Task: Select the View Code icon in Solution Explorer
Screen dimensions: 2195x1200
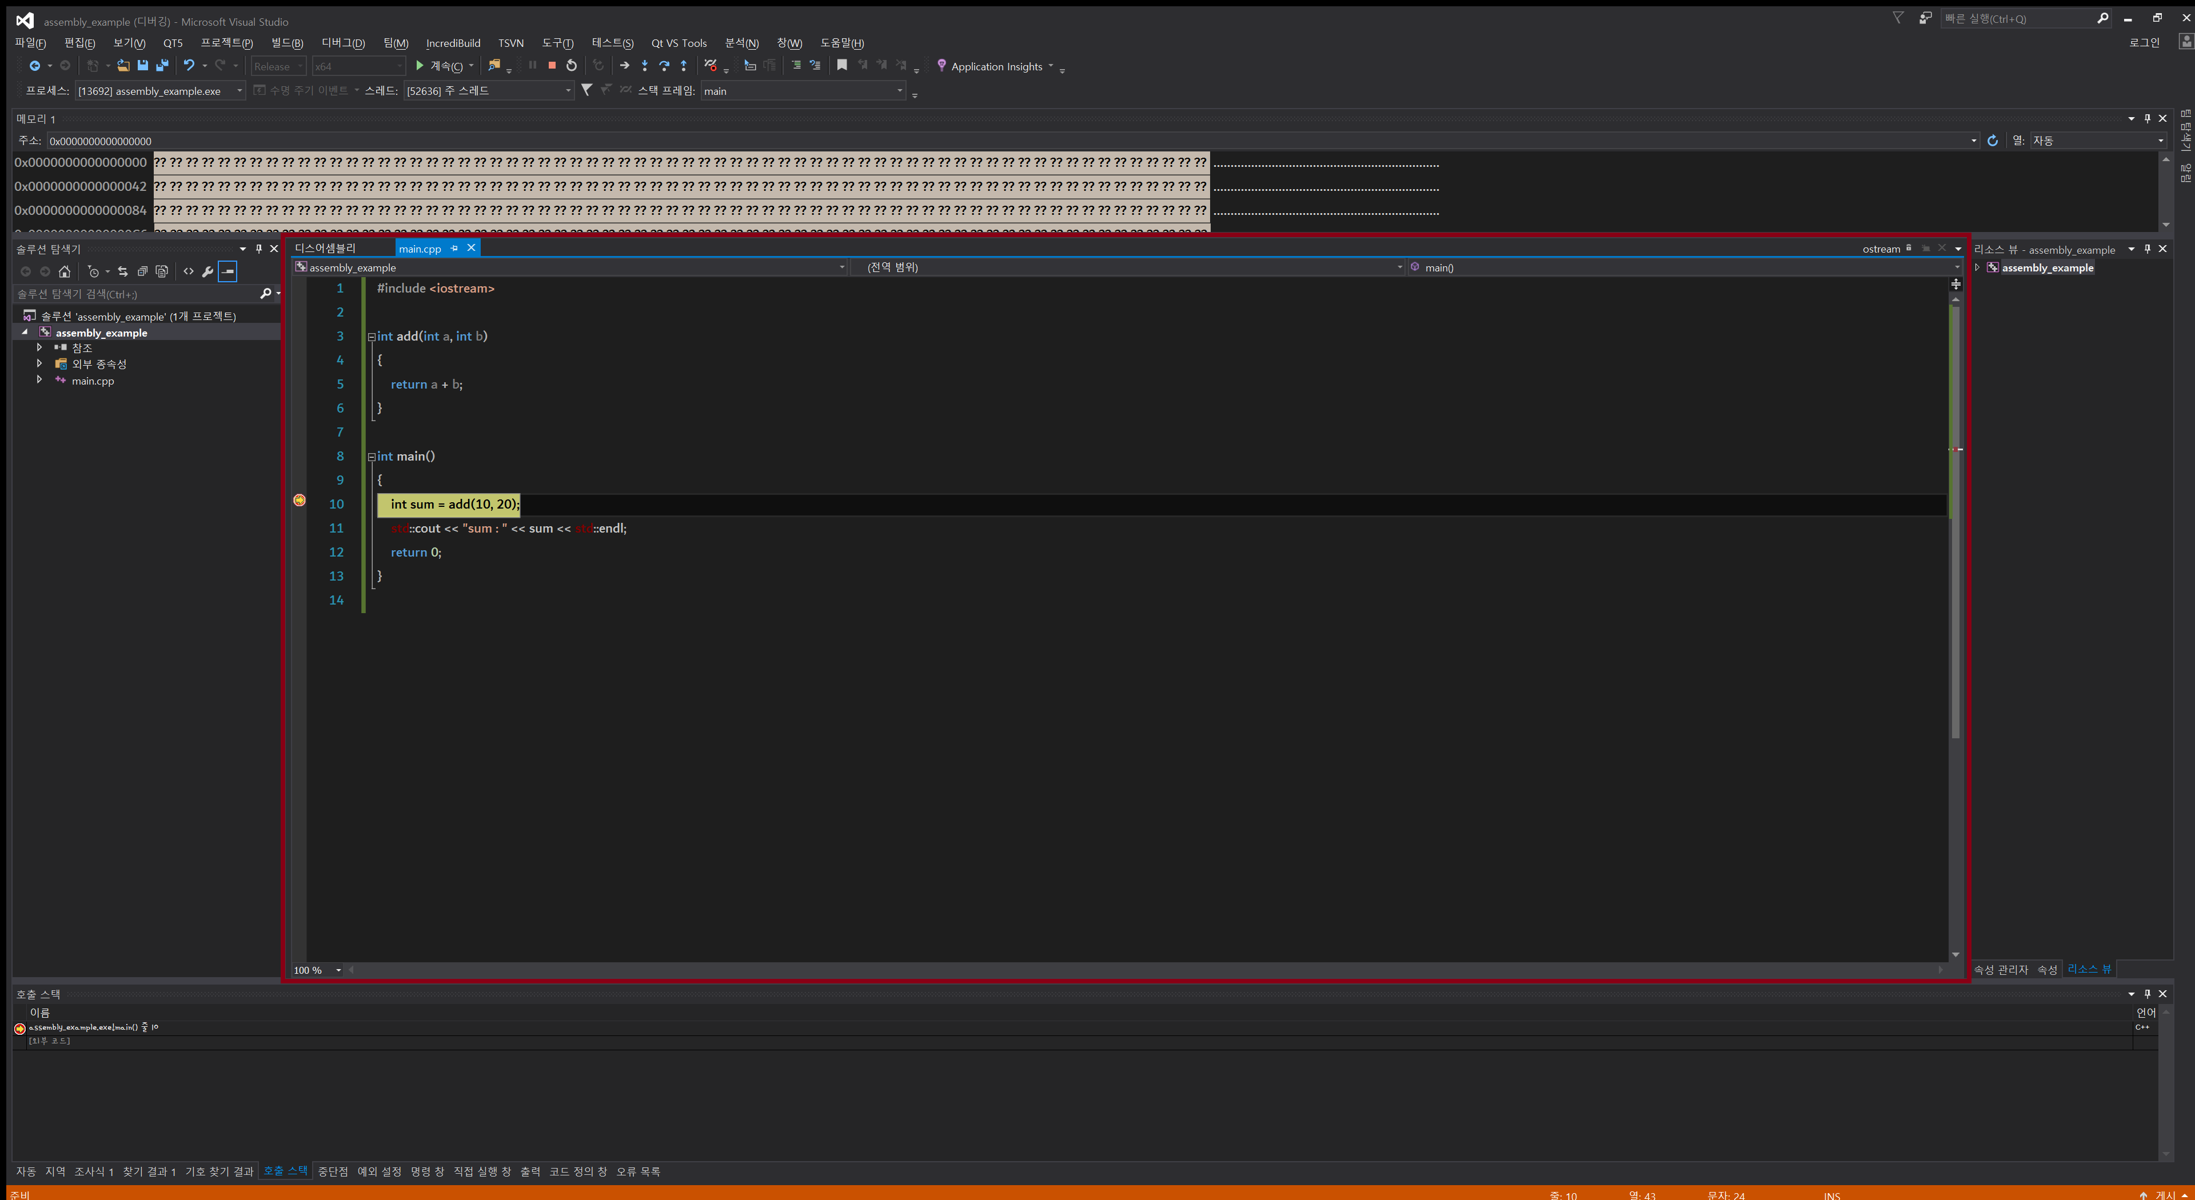Action: pyautogui.click(x=188, y=271)
